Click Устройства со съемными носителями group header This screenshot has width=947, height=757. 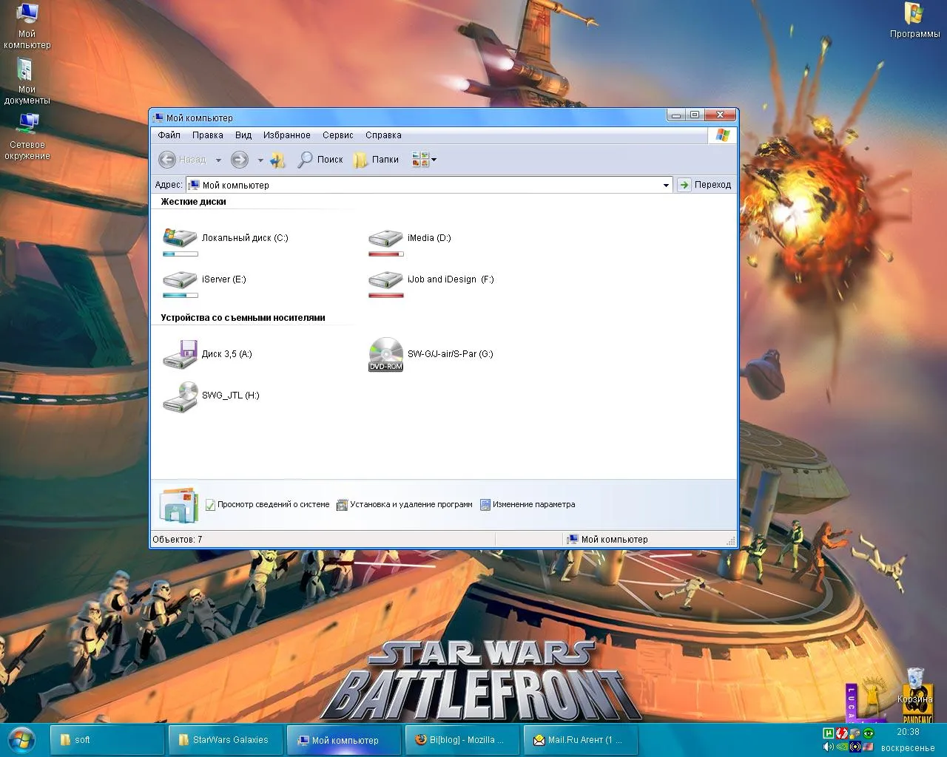tap(243, 317)
